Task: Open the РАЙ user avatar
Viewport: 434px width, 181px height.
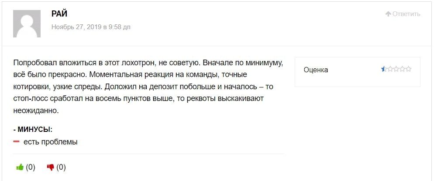Action: 28,23
